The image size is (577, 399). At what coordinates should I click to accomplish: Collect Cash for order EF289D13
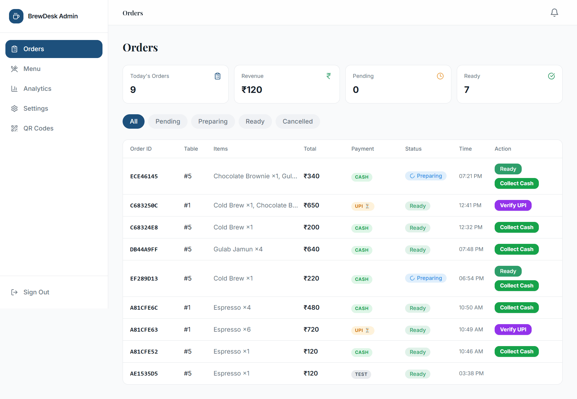517,286
